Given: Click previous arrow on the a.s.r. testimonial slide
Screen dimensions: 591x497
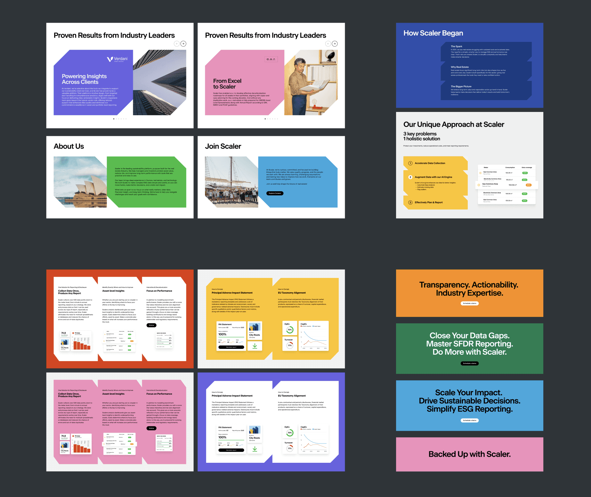Looking at the screenshot, I should pos(328,43).
